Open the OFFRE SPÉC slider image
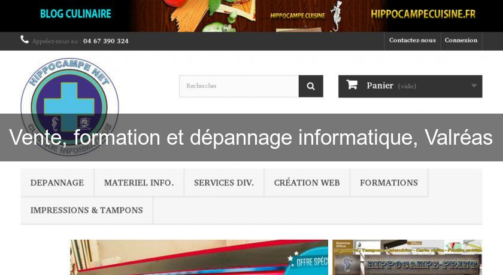 (x=199, y=257)
